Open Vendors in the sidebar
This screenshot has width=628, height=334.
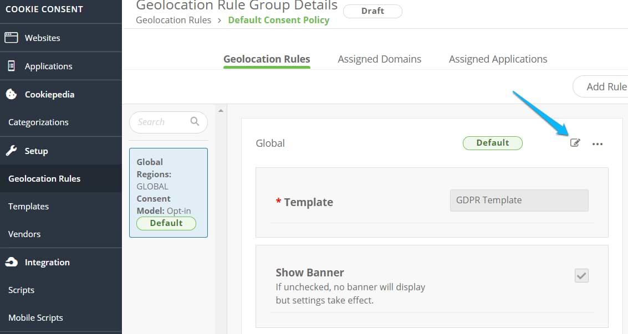[x=24, y=234]
